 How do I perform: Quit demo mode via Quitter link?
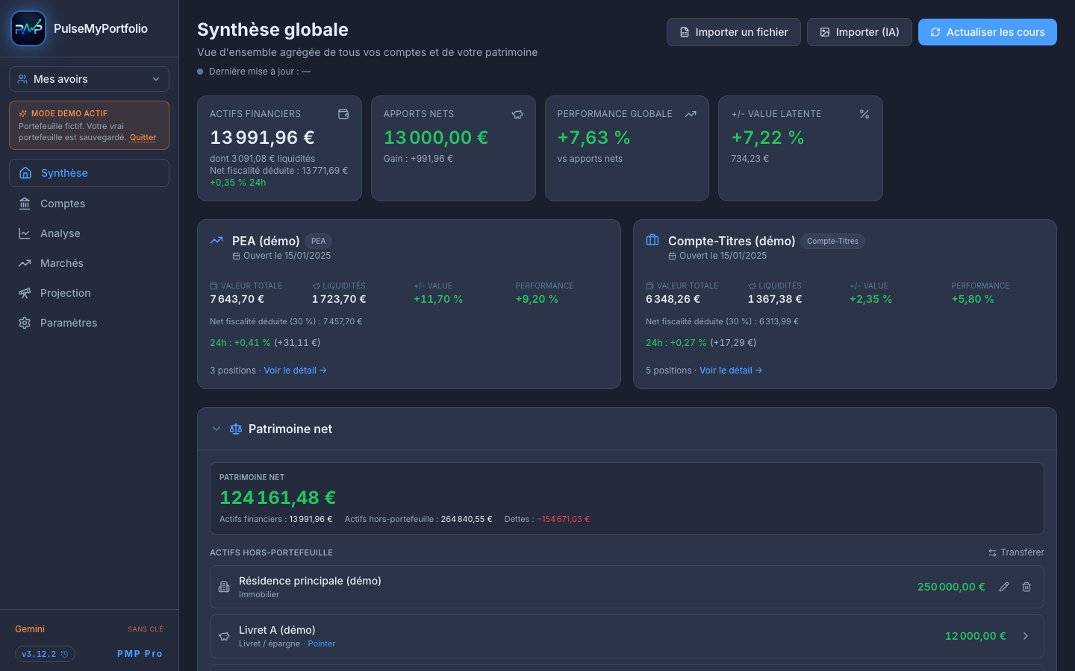[x=143, y=137]
